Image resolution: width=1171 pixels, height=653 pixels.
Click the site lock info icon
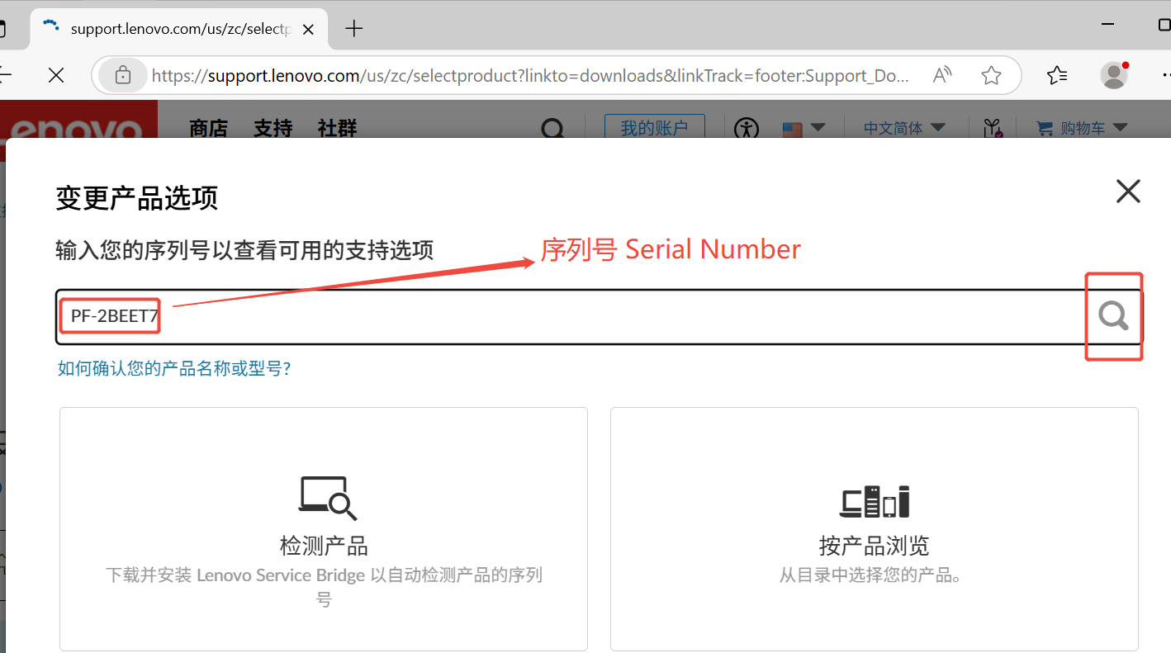point(123,75)
